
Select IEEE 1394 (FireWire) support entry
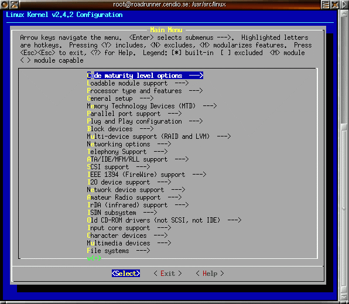(146, 175)
